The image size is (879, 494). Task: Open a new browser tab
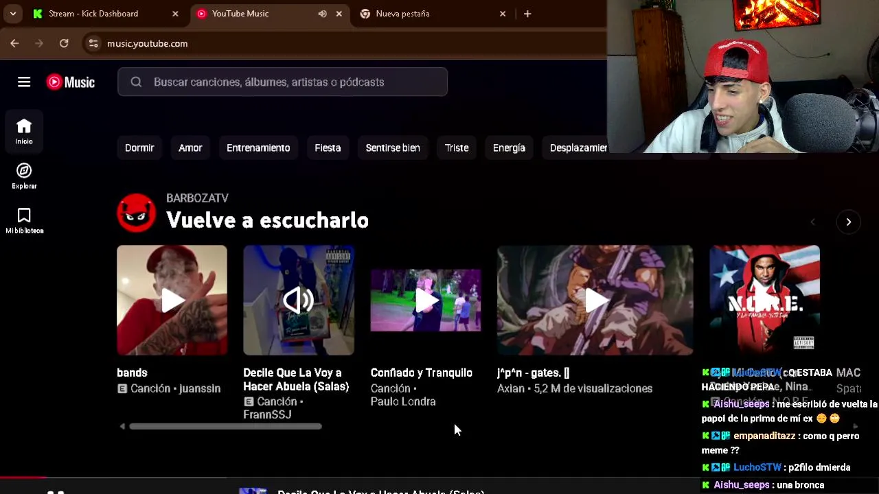pyautogui.click(x=527, y=14)
